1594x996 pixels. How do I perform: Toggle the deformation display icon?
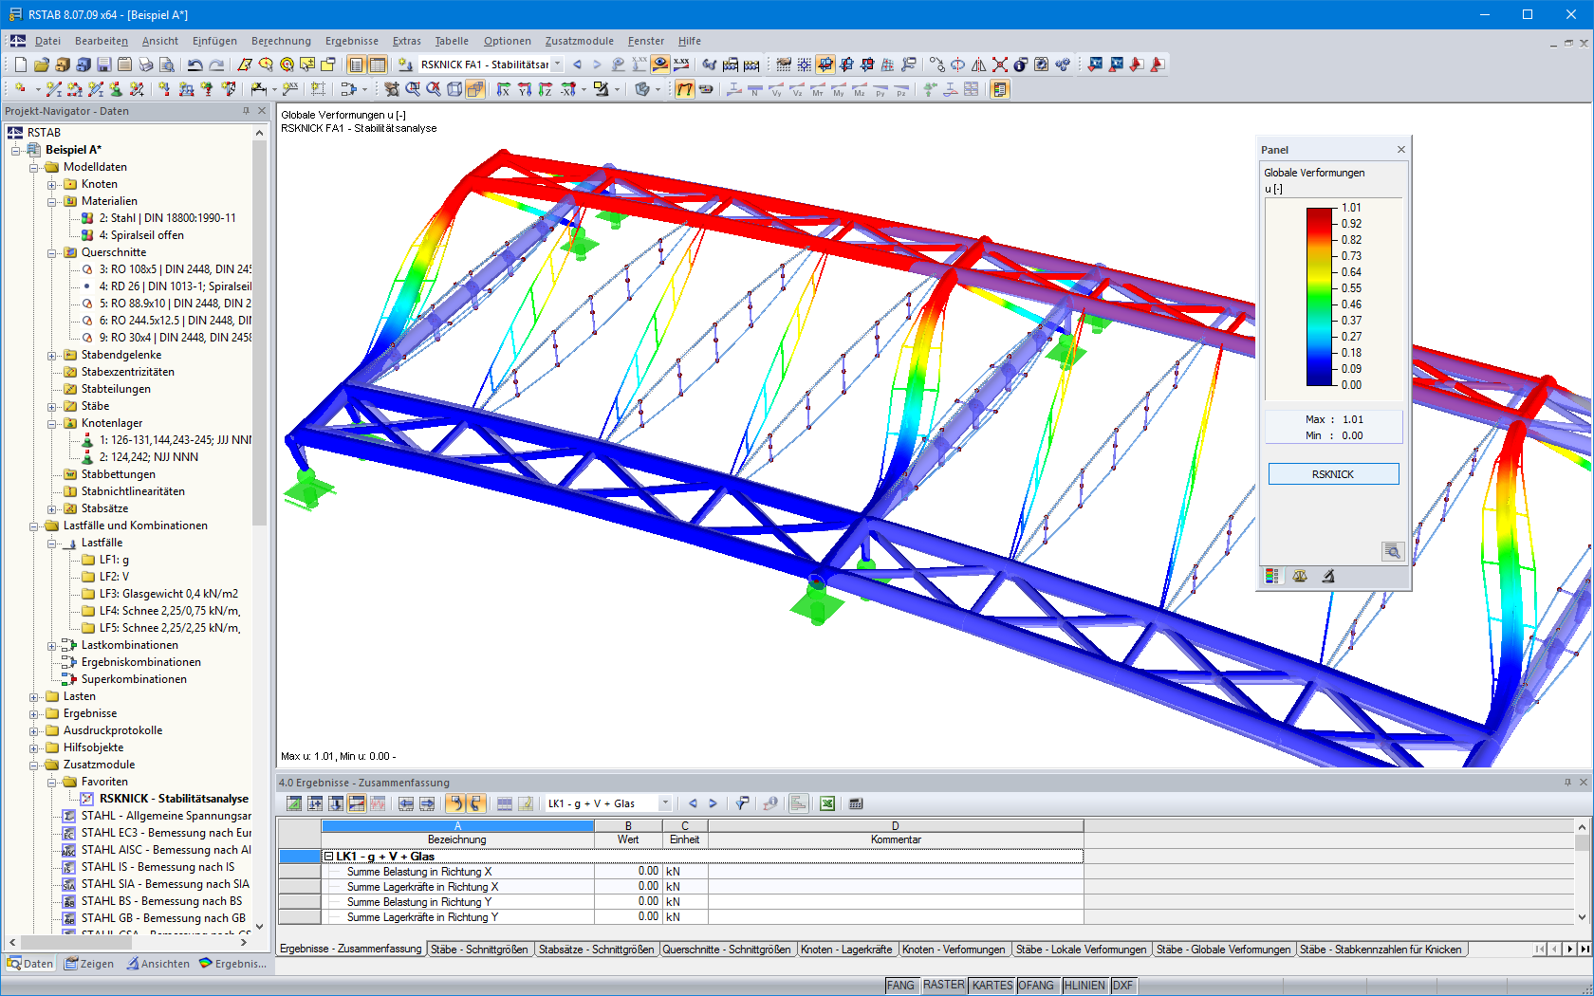[x=684, y=89]
